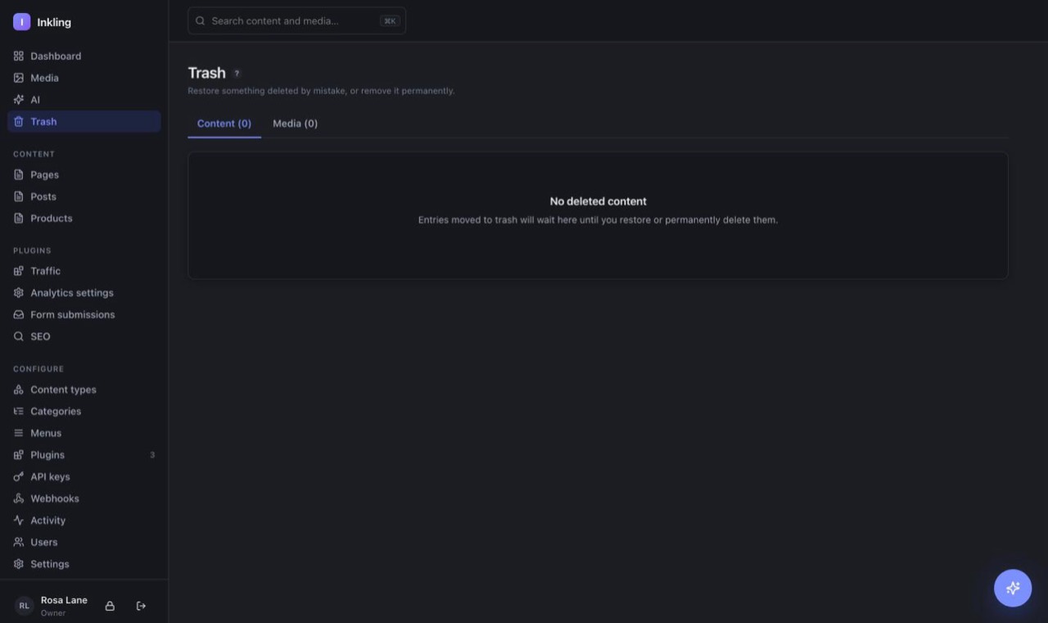Click the RL user avatar
Screen dimensions: 1048x623
(24, 606)
